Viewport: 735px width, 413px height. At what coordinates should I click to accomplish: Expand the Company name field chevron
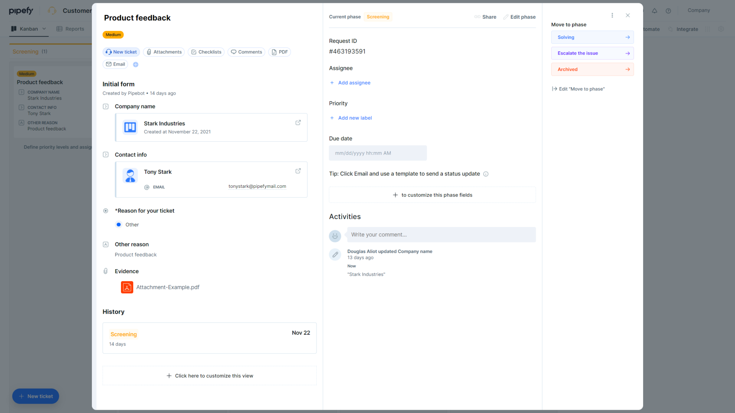point(106,106)
